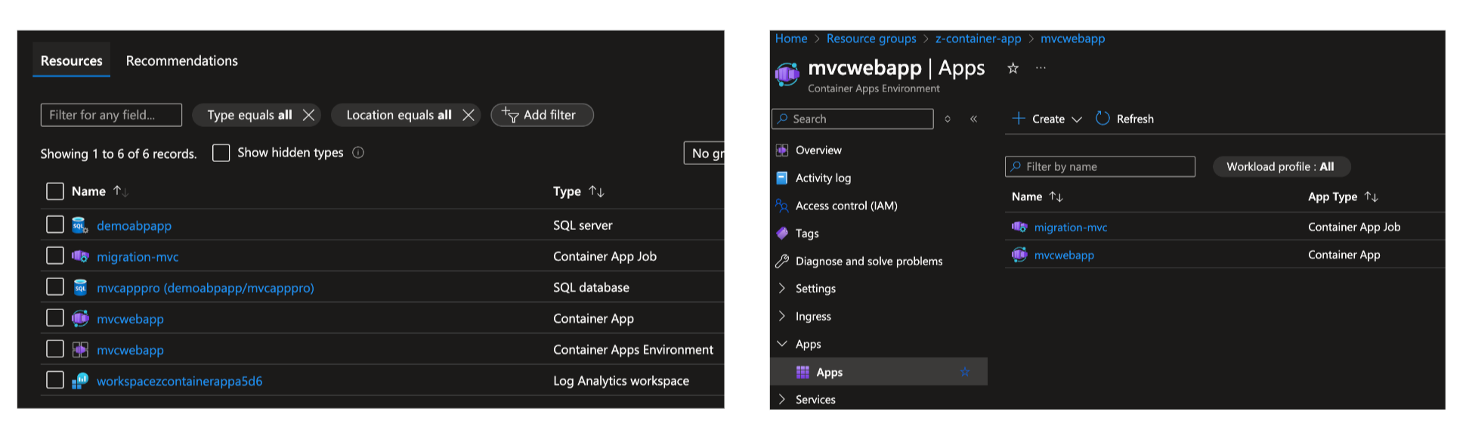
Task: Click the Workload profile : All filter pill
Action: [x=1281, y=166]
